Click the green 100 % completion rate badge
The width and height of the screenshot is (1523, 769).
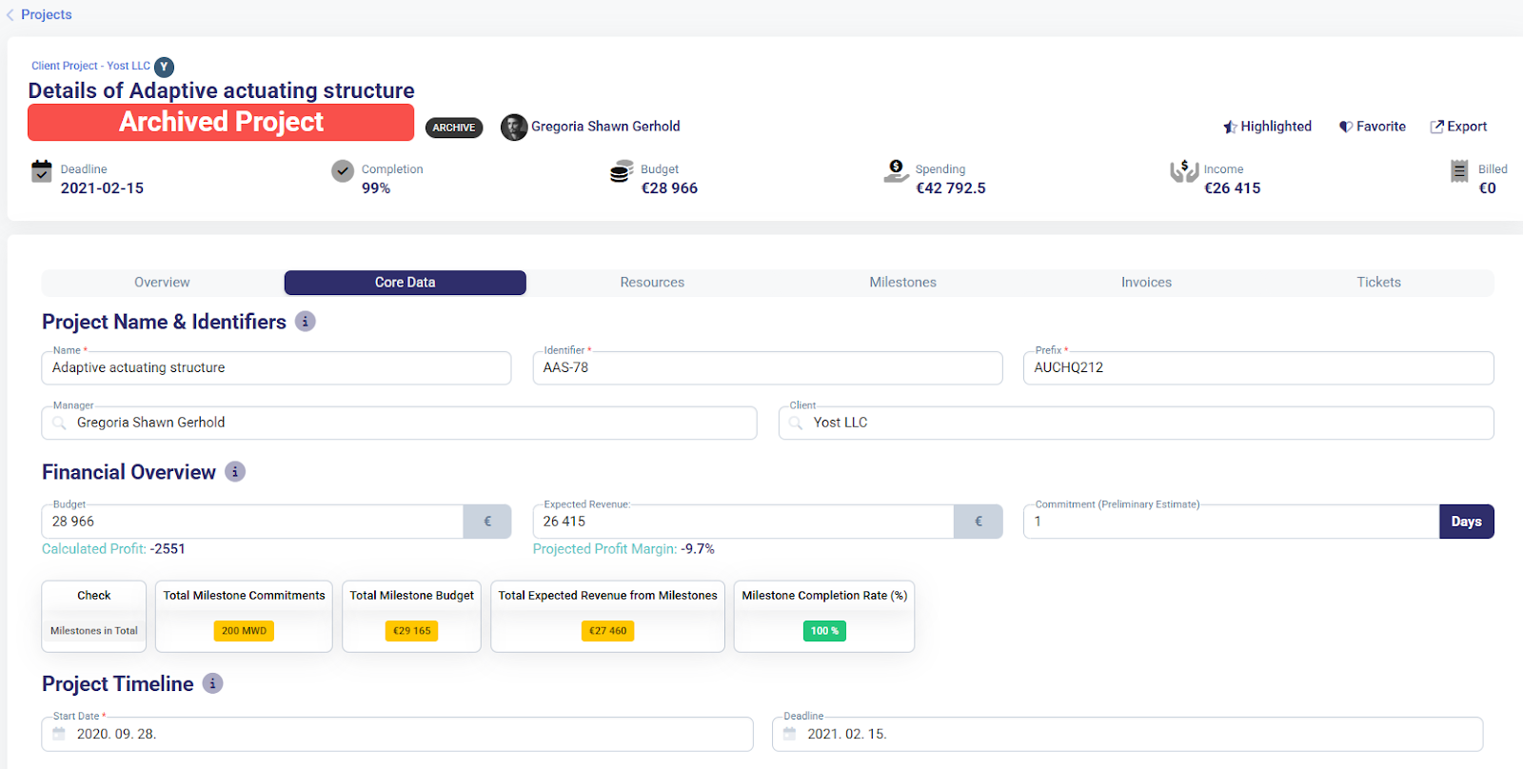[824, 631]
